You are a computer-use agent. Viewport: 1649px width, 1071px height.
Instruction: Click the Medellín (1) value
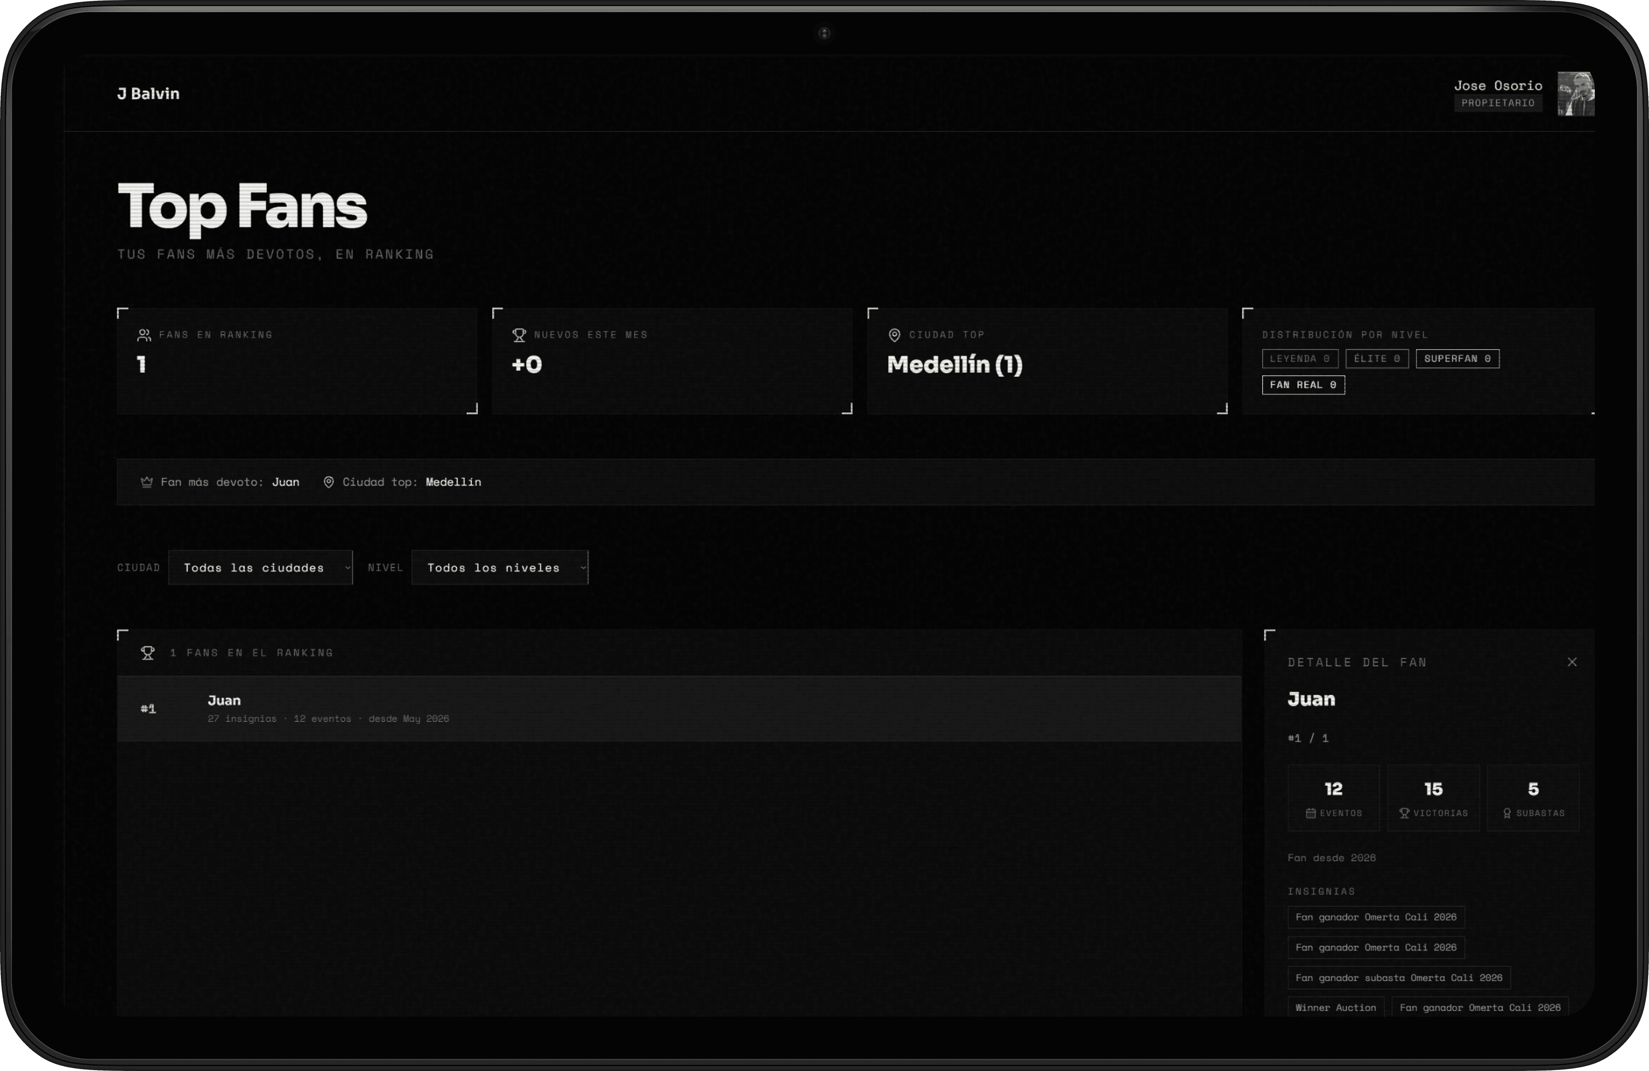coord(955,365)
